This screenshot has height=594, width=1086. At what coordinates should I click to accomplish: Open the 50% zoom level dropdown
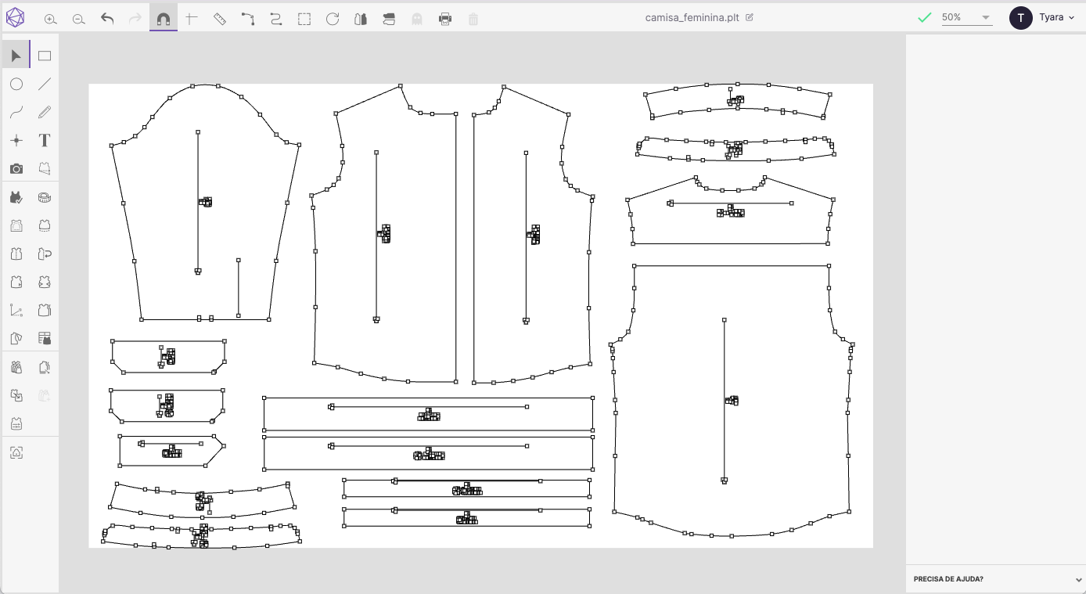click(x=966, y=17)
